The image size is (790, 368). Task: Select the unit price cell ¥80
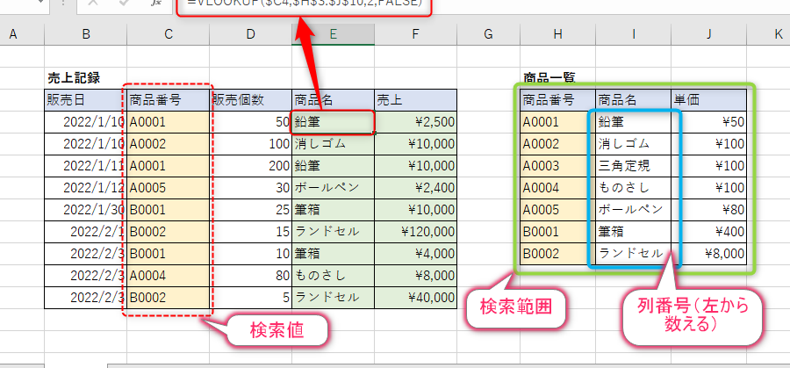tap(709, 210)
